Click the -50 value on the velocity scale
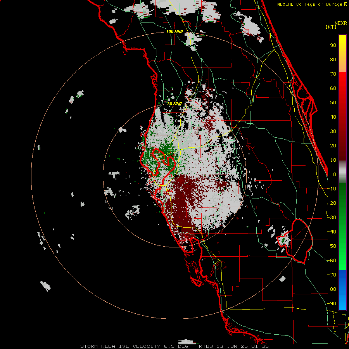This screenshot has width=349, height=349. (332, 246)
